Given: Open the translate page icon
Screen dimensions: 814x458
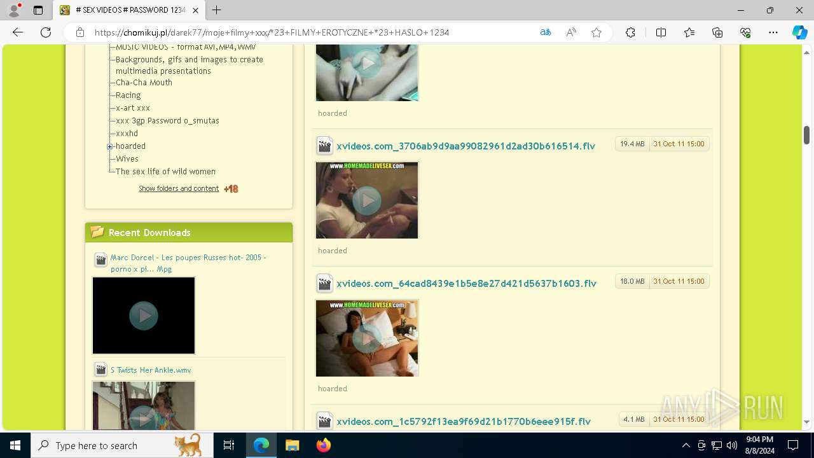Looking at the screenshot, I should pyautogui.click(x=546, y=32).
